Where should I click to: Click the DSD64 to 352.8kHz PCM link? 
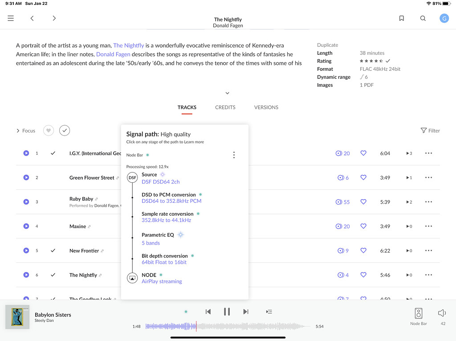171,201
